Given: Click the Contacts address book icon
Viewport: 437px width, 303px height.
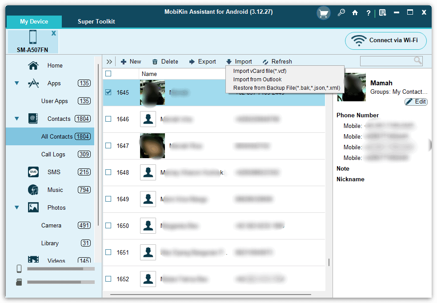Looking at the screenshot, I should [33, 119].
